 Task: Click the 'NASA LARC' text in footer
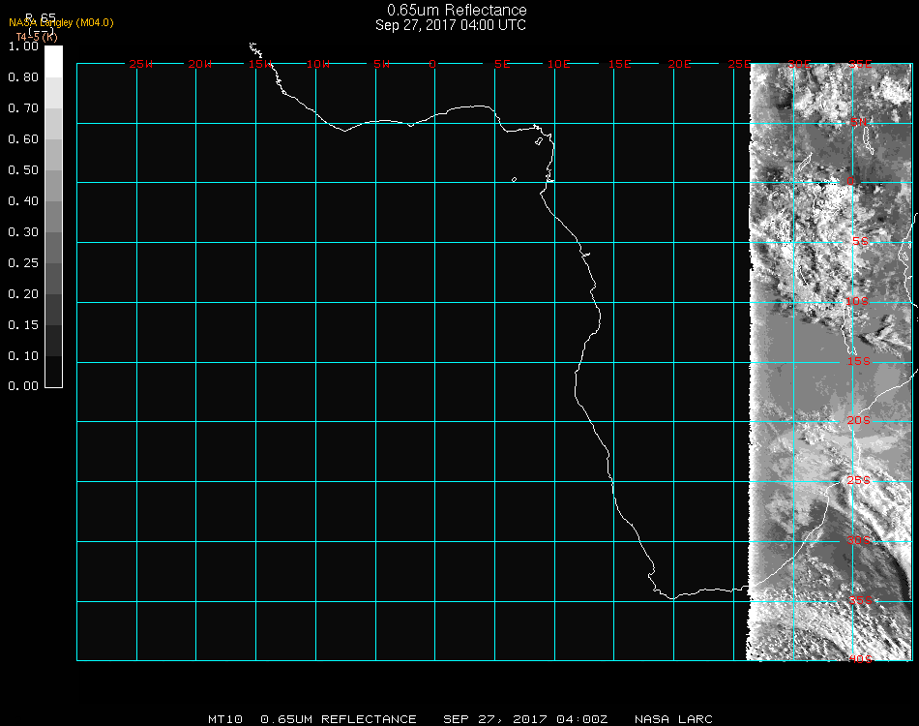[673, 719]
